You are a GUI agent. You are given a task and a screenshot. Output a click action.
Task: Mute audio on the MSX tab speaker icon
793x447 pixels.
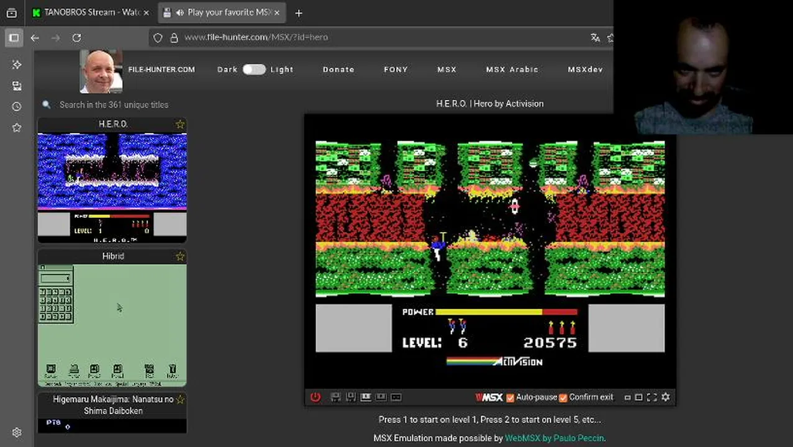pos(179,12)
